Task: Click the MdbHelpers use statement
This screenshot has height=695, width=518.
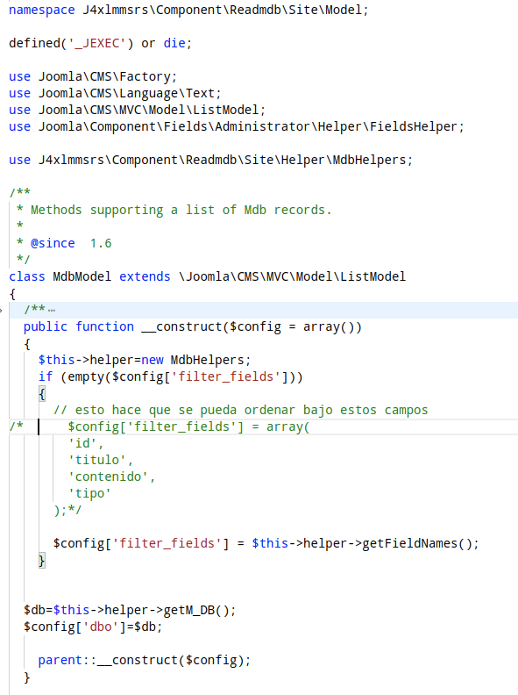Action: click(210, 160)
